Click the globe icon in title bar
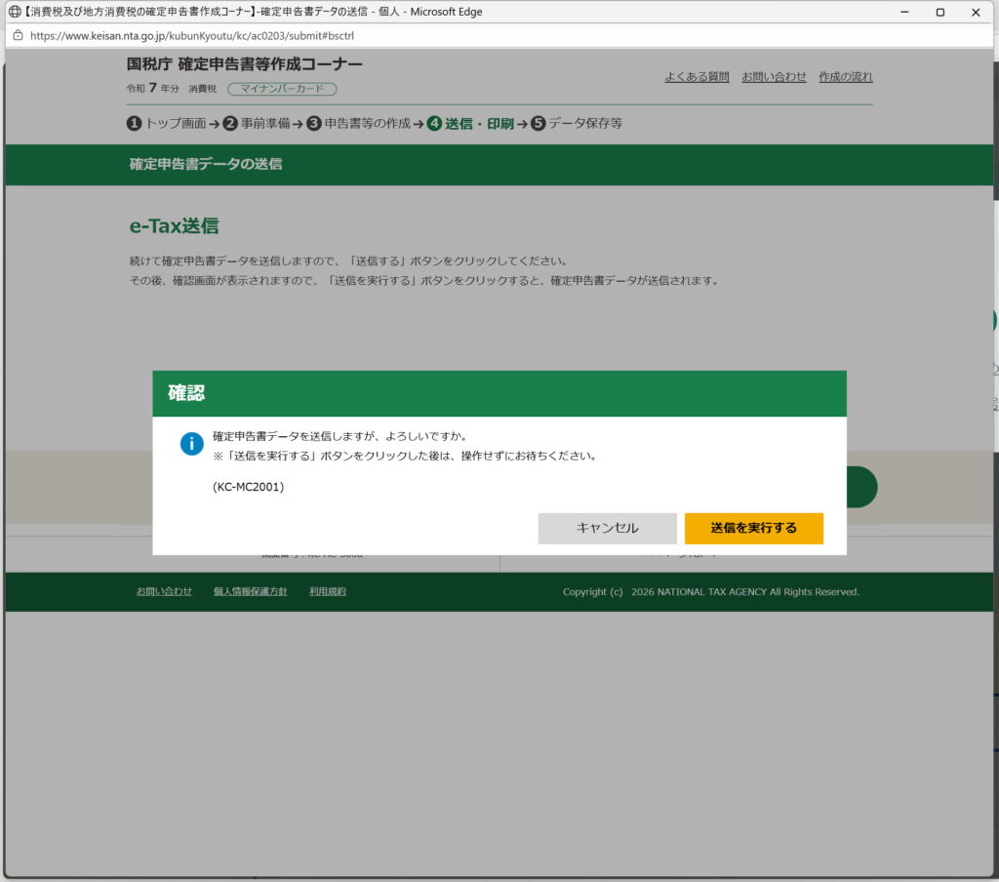 (13, 12)
